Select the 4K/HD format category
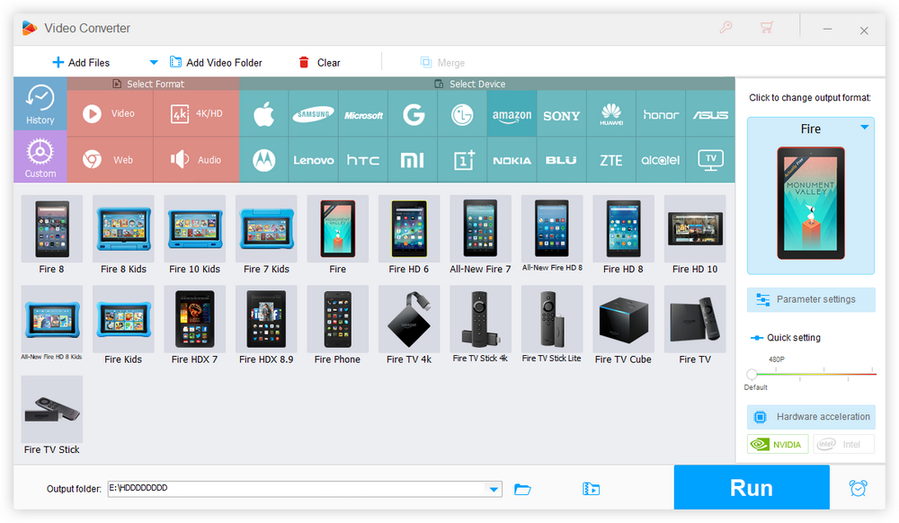Image resolution: width=899 pixels, height=523 pixels. click(197, 113)
